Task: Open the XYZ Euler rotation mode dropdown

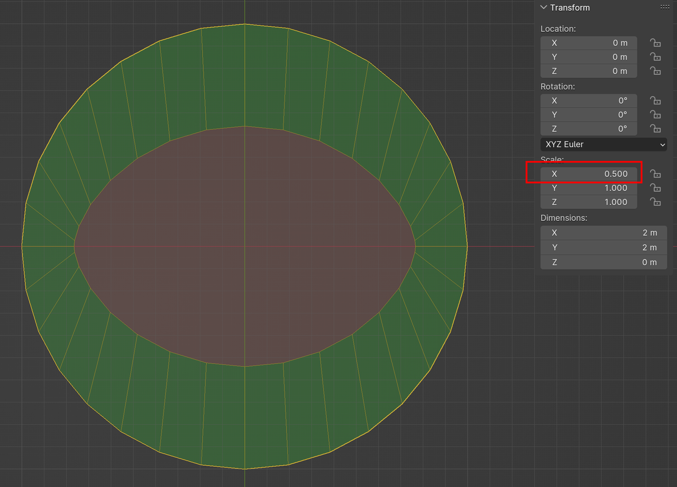Action: 603,144
